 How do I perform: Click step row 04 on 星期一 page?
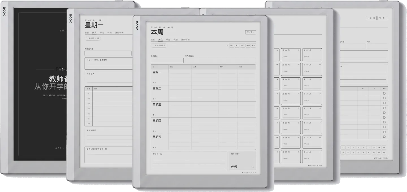pyautogui.click(x=109, y=109)
